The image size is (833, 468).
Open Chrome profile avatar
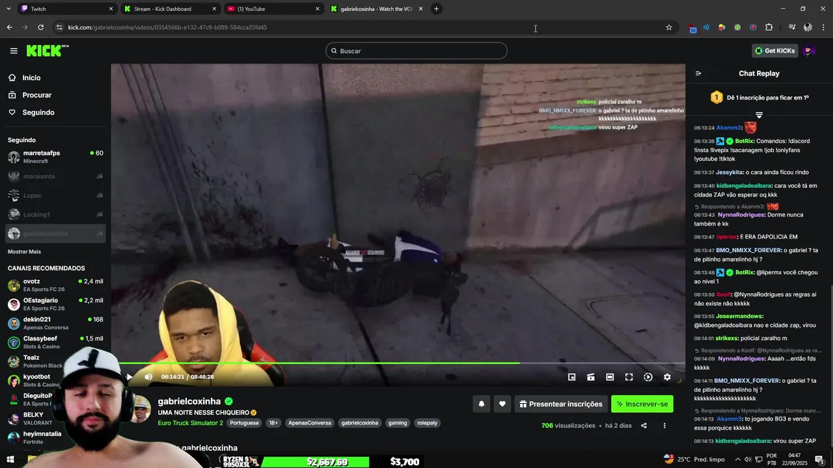pos(808,27)
